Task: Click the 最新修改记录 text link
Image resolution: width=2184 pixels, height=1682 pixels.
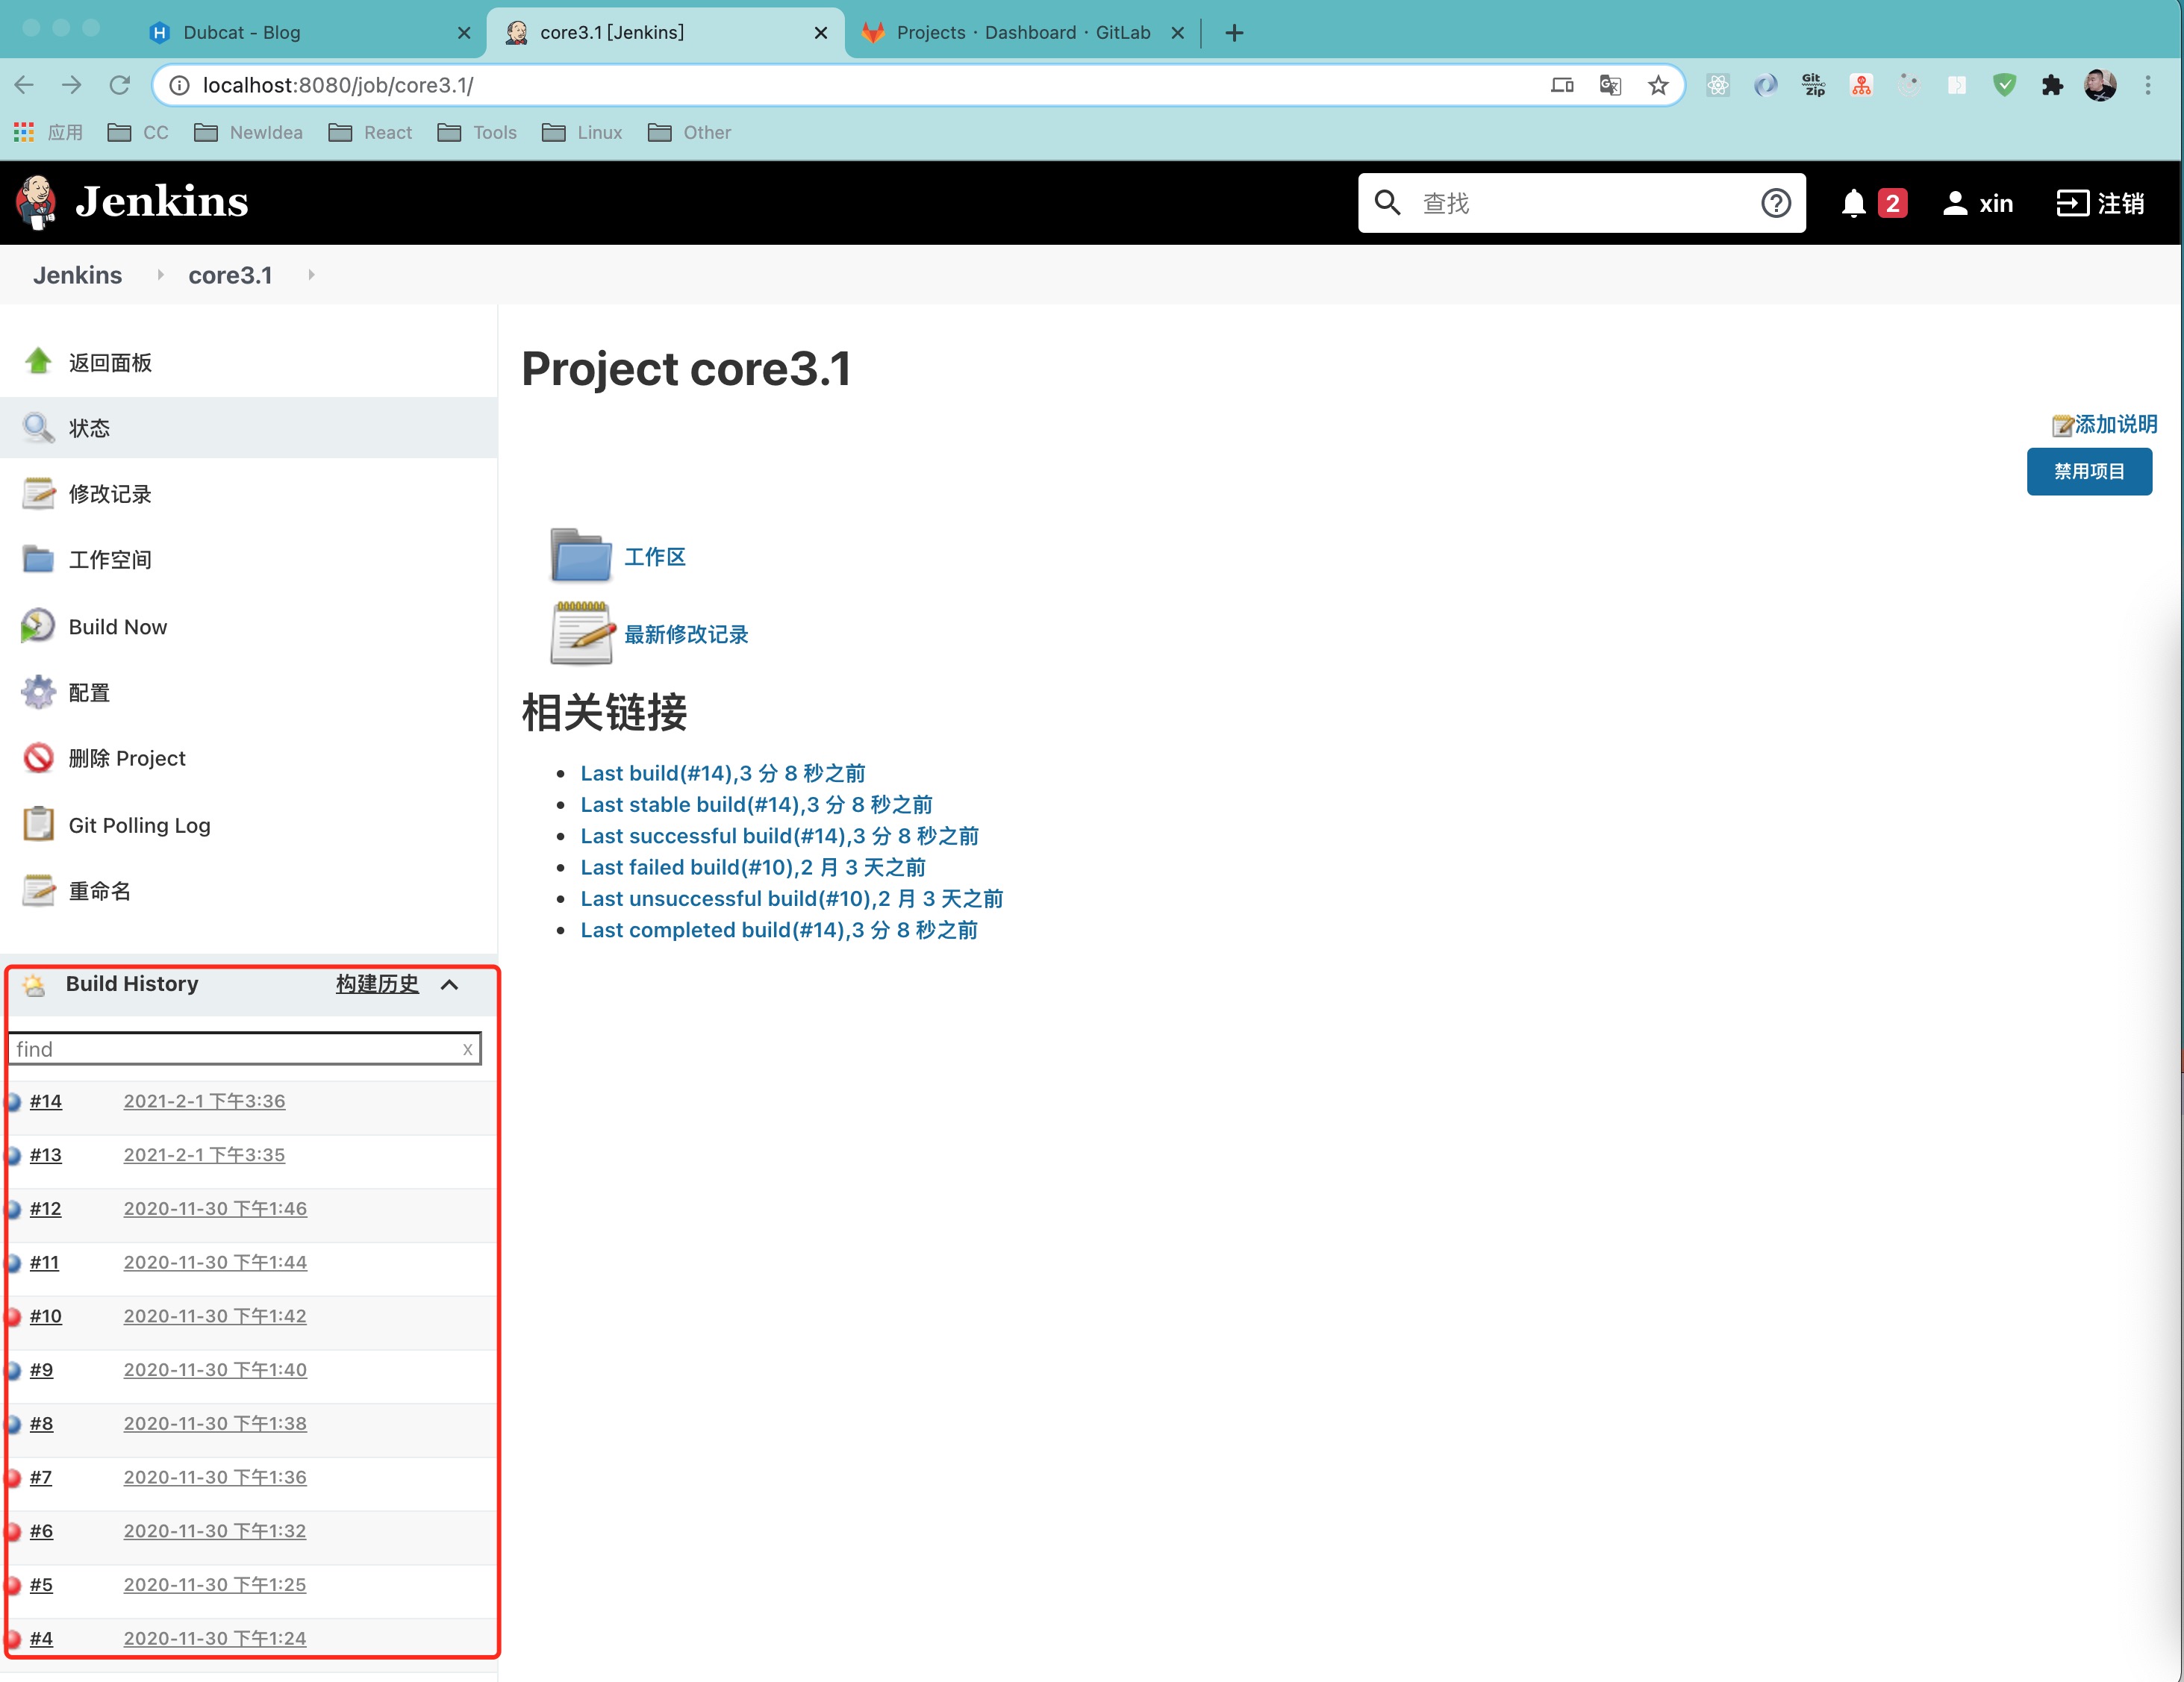Action: click(686, 634)
